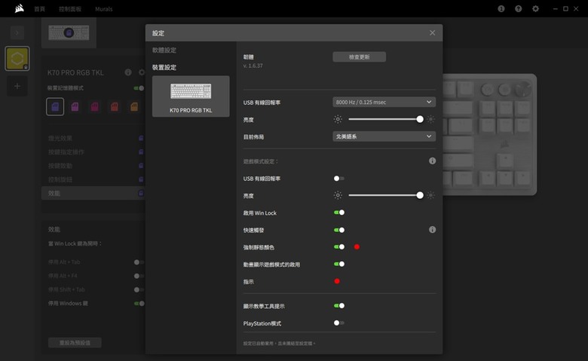Click dim sun icon of game brightness

click(x=338, y=195)
